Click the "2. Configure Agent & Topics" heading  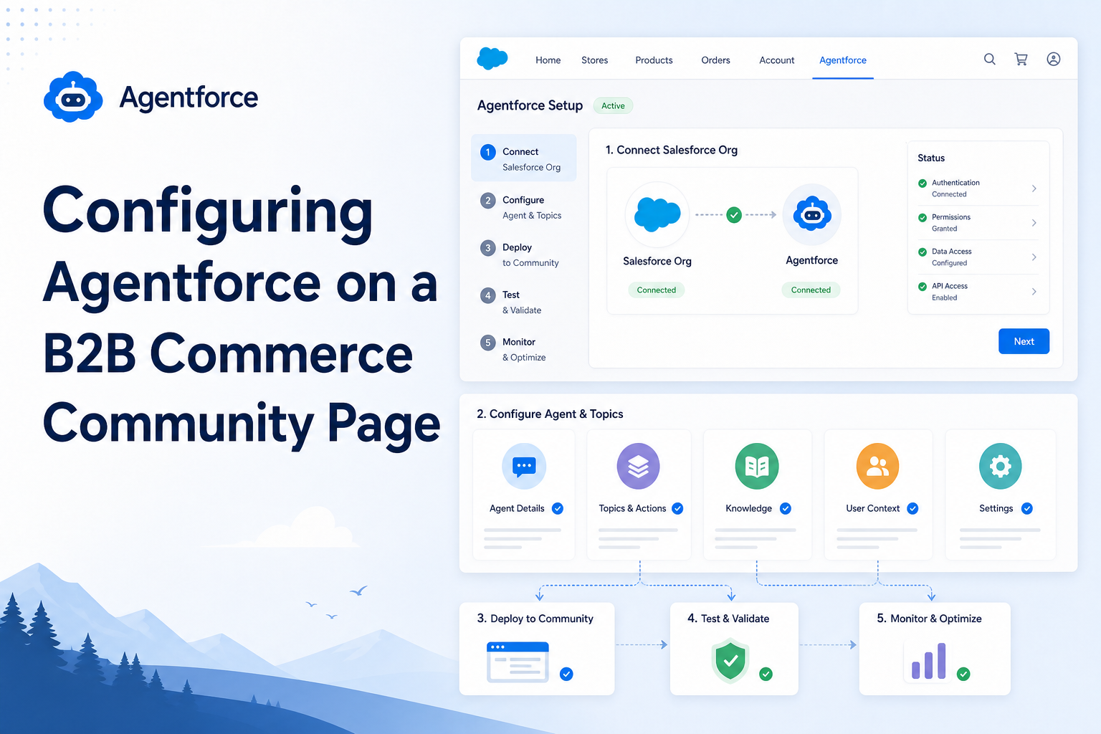coord(550,414)
